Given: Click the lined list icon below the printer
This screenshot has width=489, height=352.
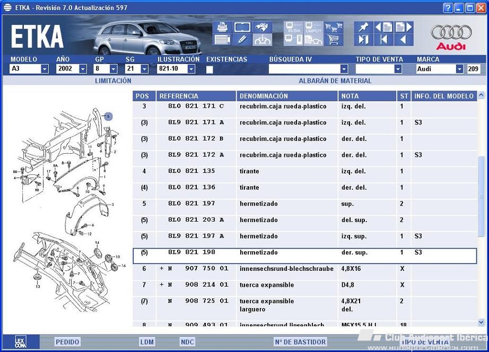Looking at the screenshot, I should 222,40.
